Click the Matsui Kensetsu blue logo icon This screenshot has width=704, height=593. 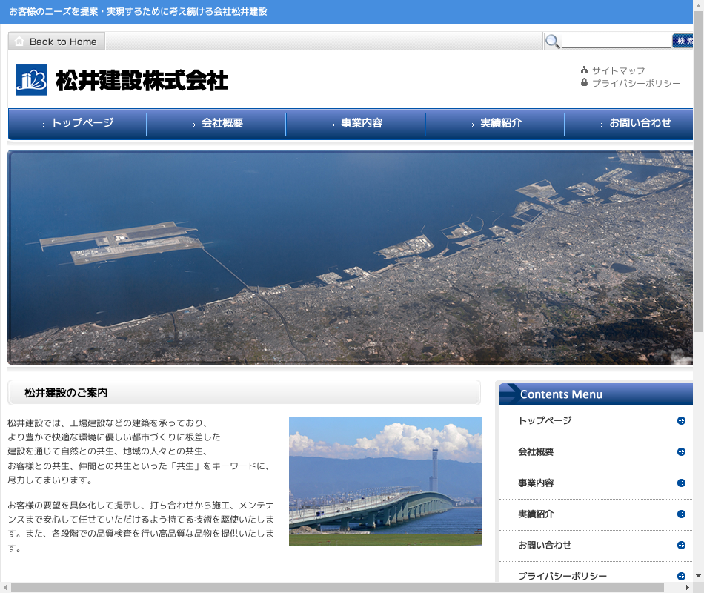(31, 80)
